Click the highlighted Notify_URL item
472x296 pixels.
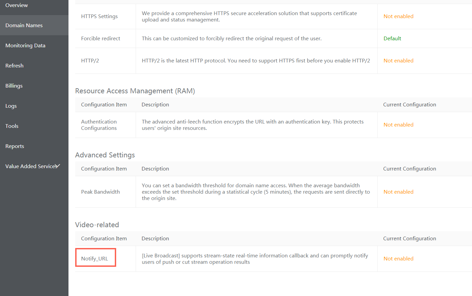(x=95, y=258)
